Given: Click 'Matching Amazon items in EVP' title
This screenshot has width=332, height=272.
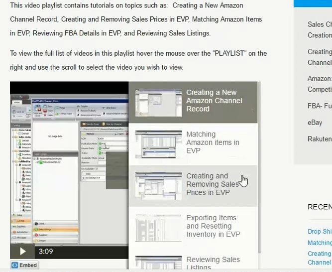Looking at the screenshot, I should click(213, 142).
